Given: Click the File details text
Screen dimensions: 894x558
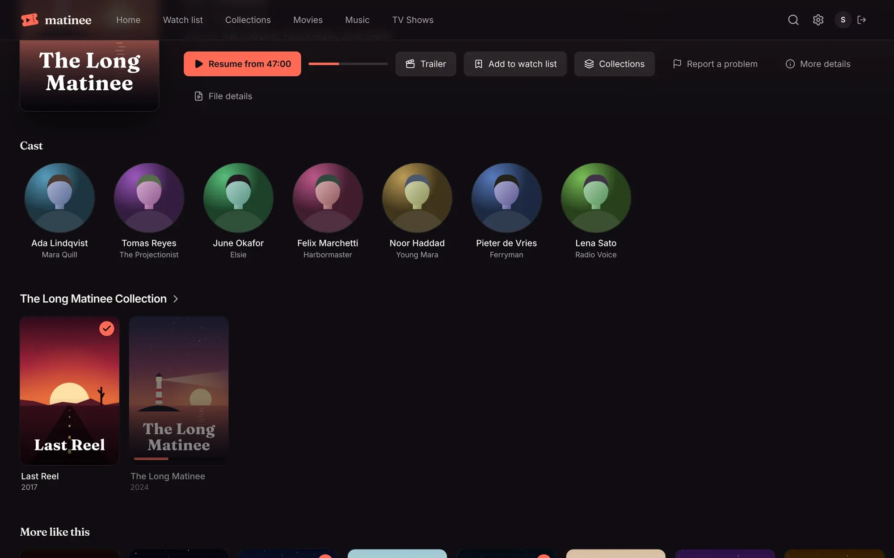Looking at the screenshot, I should (x=230, y=96).
